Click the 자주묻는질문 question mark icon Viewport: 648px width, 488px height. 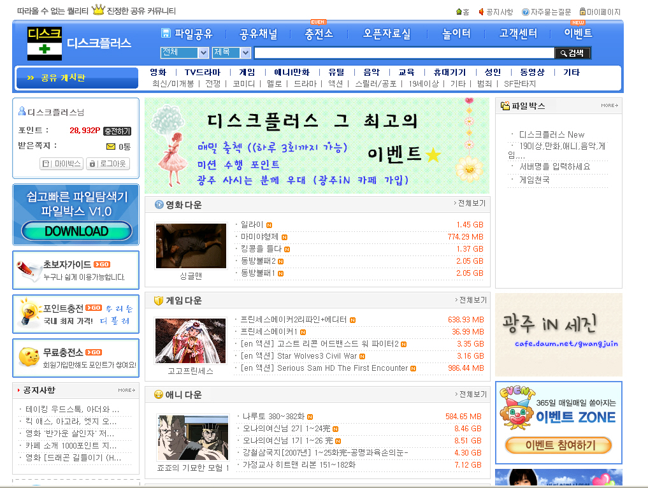click(526, 12)
